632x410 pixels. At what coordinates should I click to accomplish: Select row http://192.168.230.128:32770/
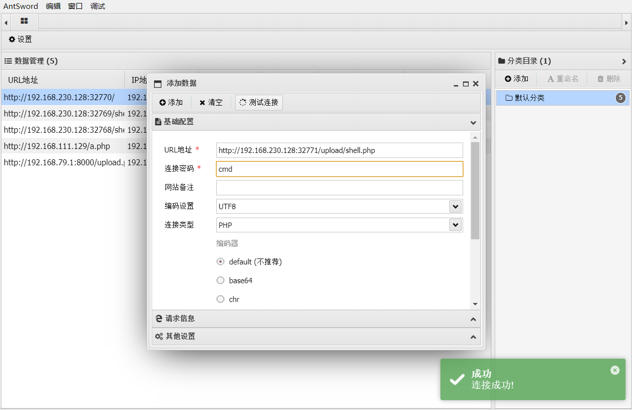coord(63,97)
